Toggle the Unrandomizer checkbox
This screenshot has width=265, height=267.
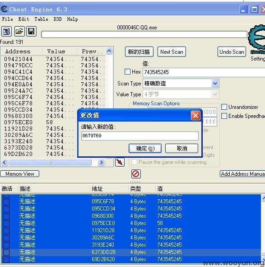(224, 107)
